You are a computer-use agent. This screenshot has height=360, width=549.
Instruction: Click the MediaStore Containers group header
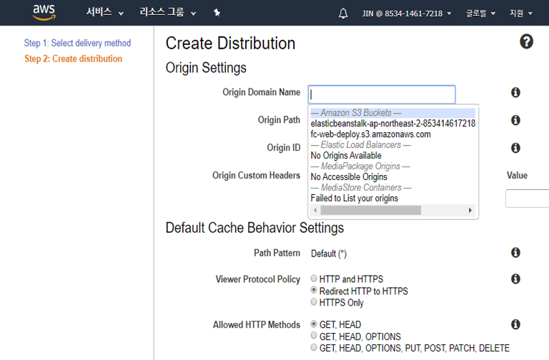click(x=361, y=188)
